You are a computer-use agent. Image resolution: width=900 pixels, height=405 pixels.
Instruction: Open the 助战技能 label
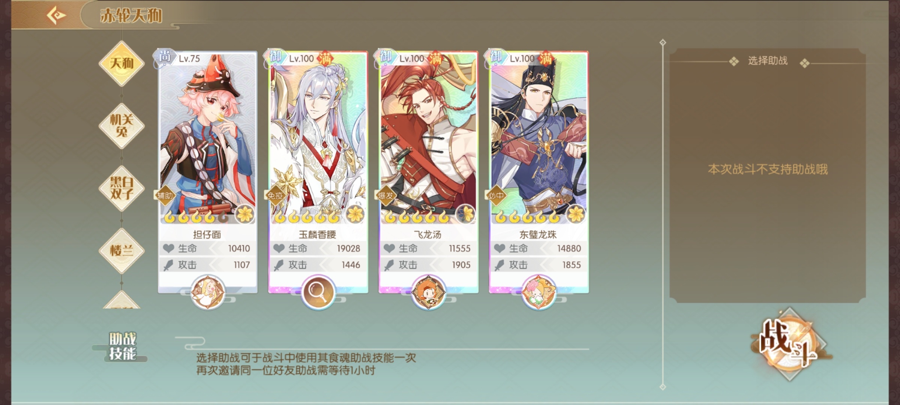122,346
